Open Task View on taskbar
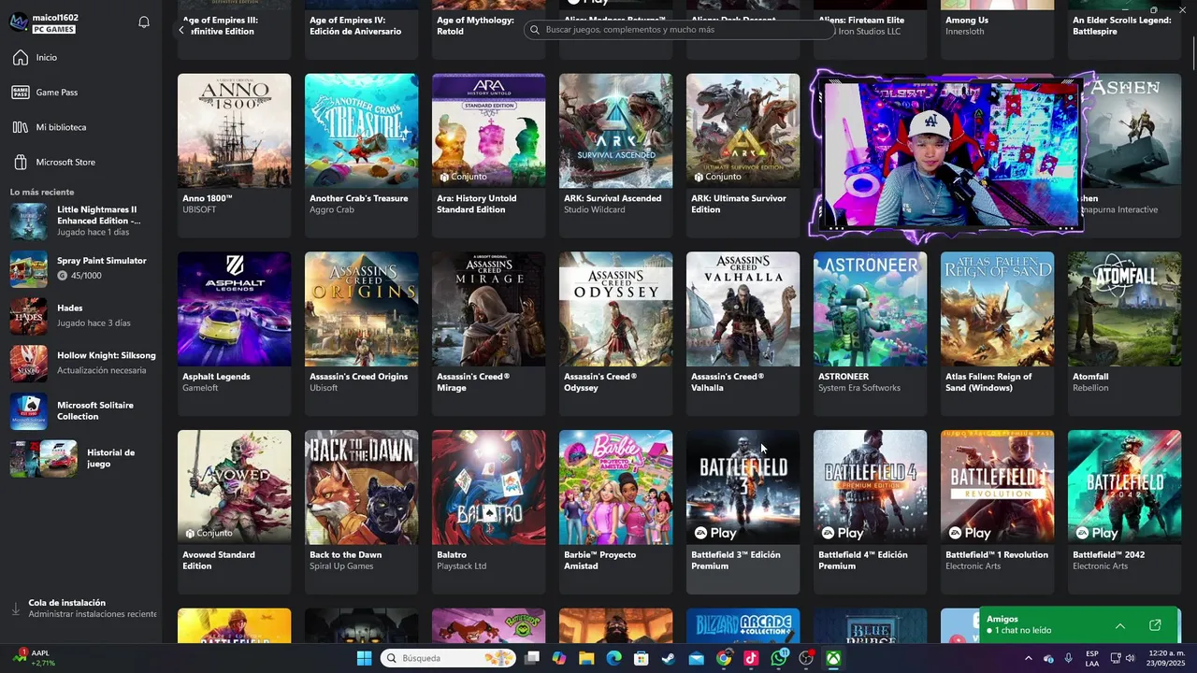The image size is (1197, 673). 532,658
